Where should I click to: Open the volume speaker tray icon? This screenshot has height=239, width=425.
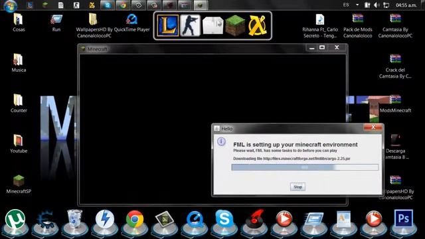377,5
